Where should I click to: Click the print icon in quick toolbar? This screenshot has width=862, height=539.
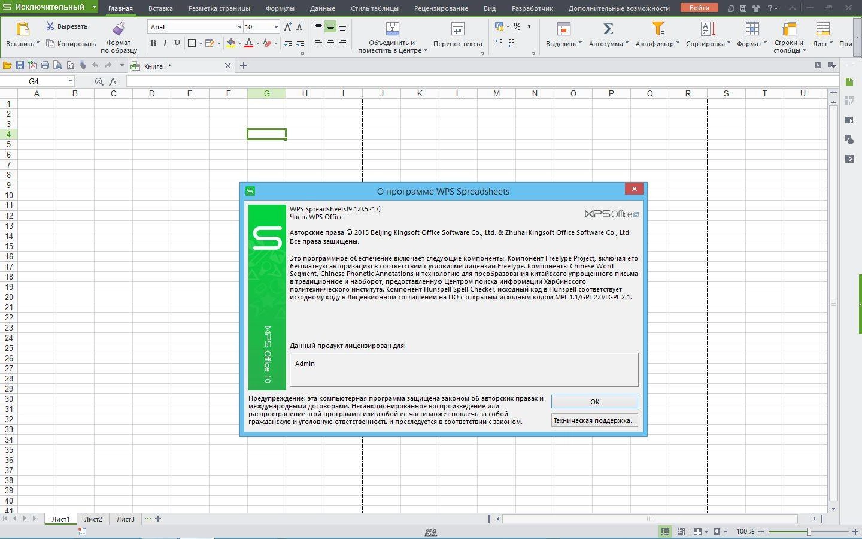pyautogui.click(x=45, y=65)
